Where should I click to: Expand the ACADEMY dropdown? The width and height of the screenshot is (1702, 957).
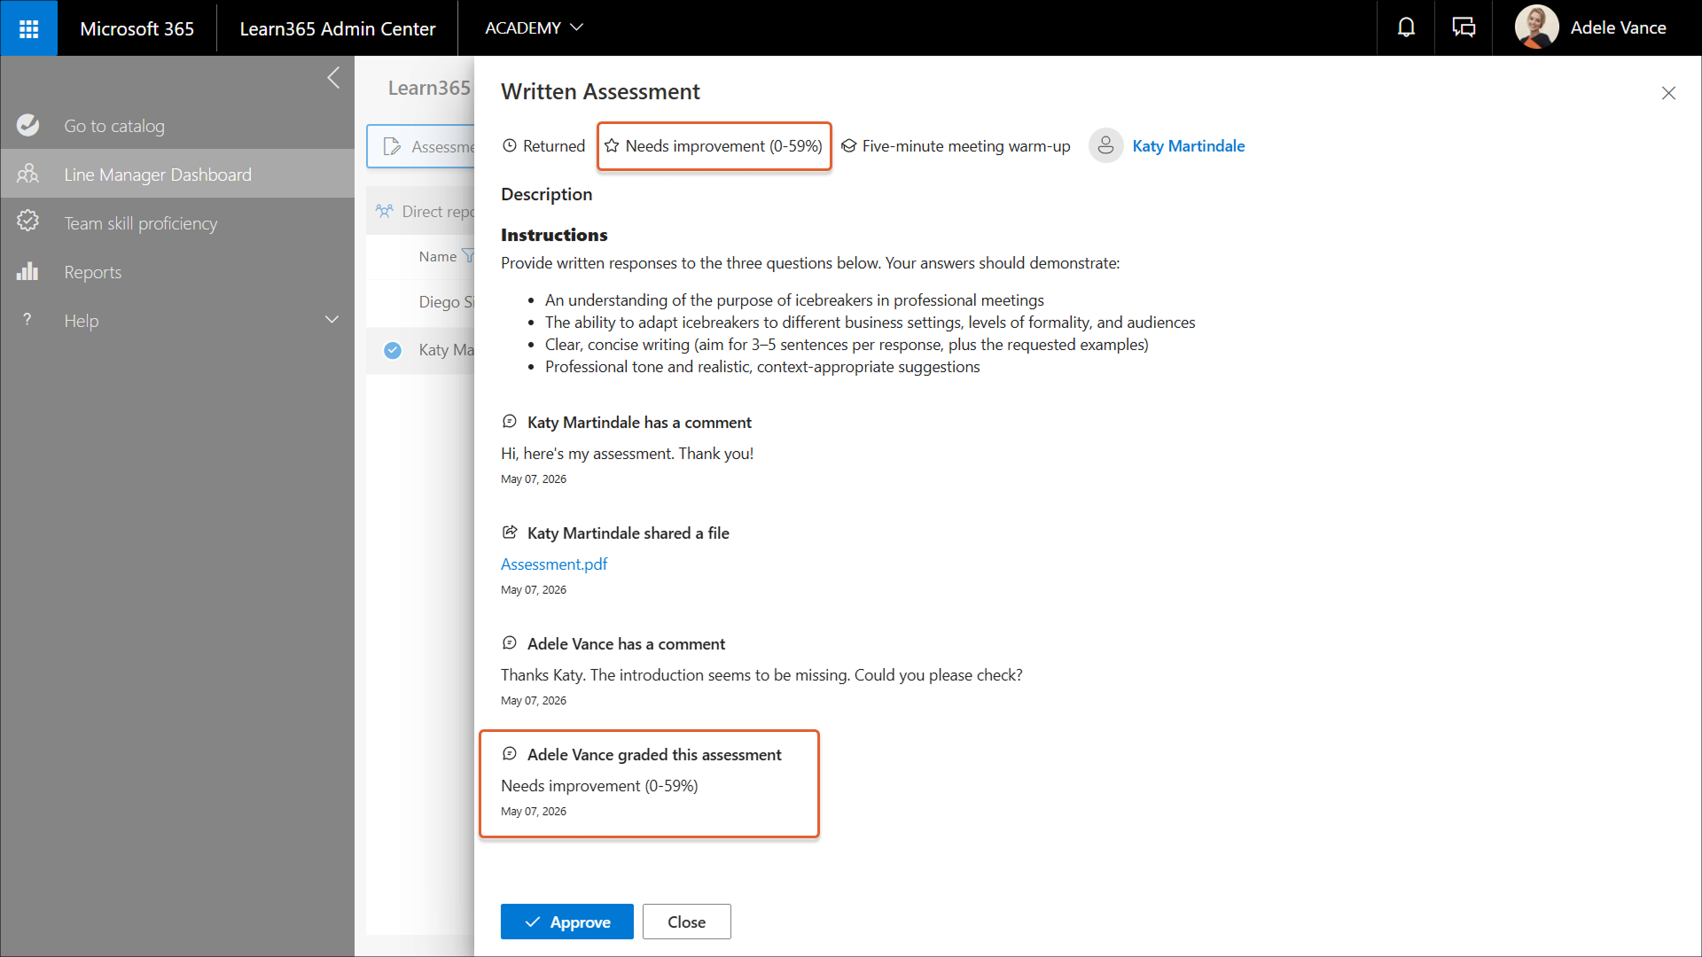(534, 27)
